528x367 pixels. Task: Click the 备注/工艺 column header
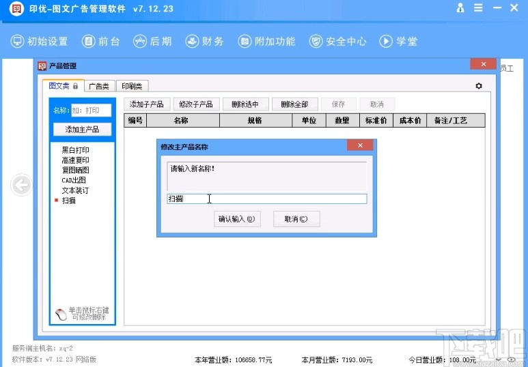pos(456,121)
